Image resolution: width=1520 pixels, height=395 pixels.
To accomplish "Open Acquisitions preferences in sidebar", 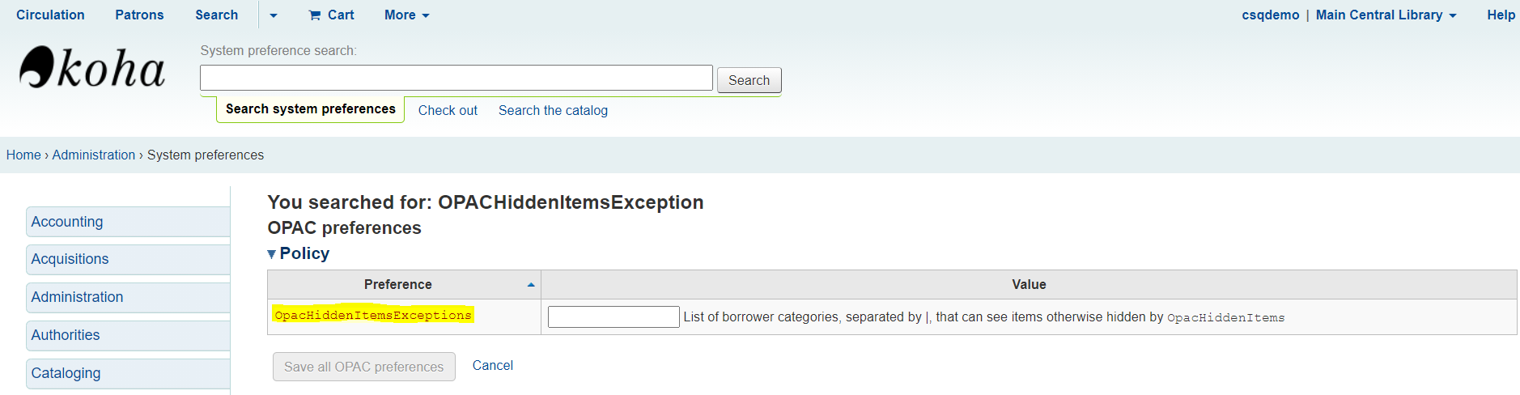I will click(128, 259).
